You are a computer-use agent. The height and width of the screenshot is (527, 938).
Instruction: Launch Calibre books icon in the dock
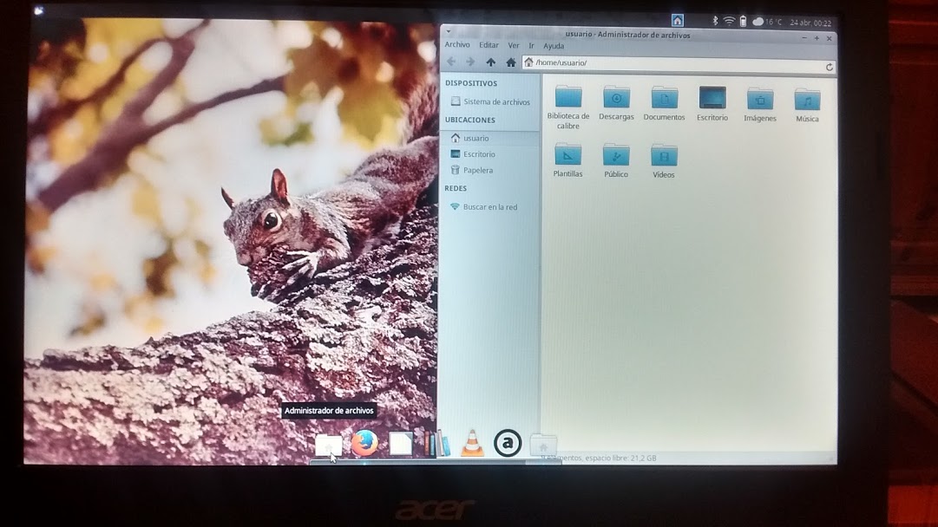click(436, 442)
